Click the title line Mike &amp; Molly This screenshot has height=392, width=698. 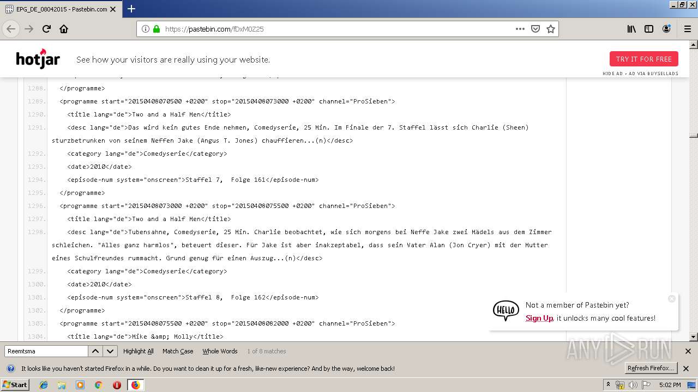tap(145, 336)
